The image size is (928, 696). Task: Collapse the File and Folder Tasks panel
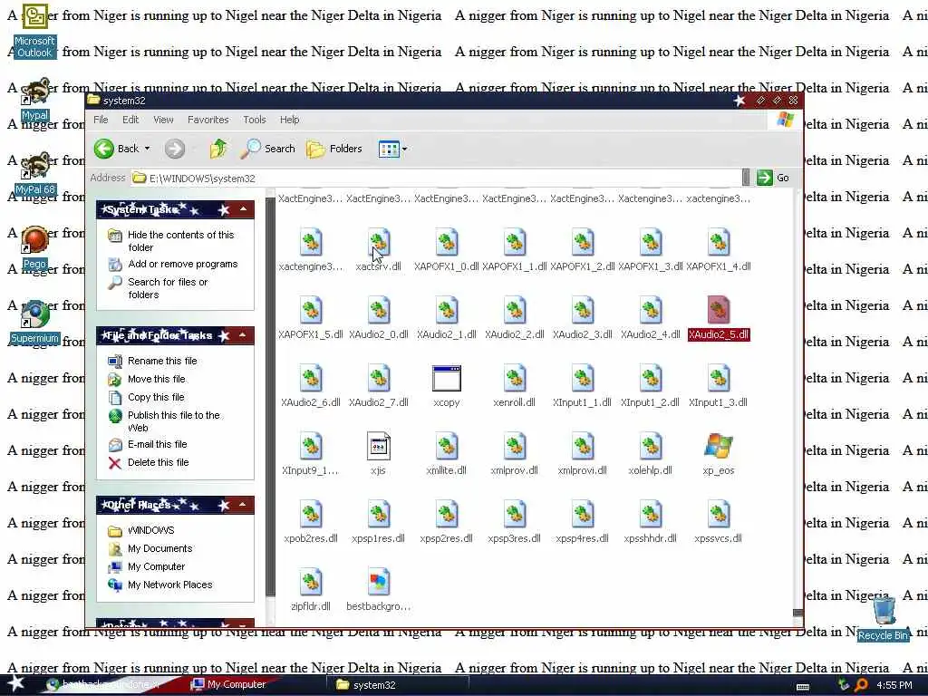click(243, 335)
